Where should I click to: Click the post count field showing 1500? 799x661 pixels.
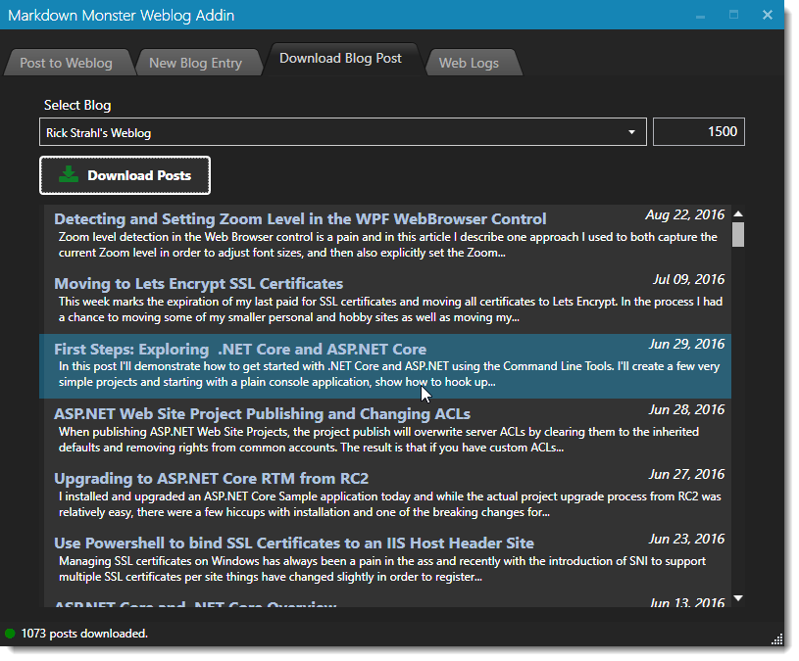coord(699,132)
